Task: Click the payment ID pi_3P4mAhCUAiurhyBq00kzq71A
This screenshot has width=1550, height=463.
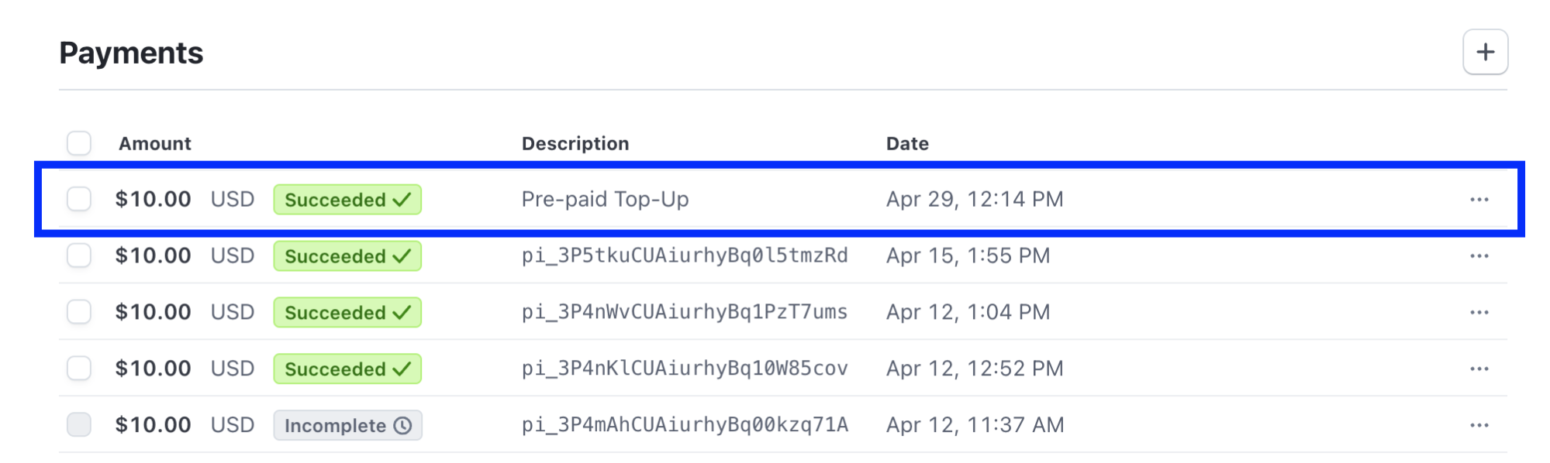Action: (x=683, y=425)
